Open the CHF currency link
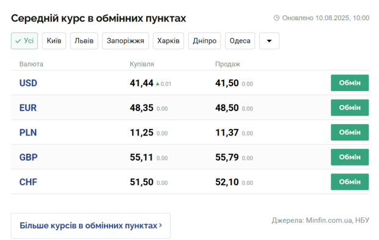Screen dimensions: 379x240 28,182
